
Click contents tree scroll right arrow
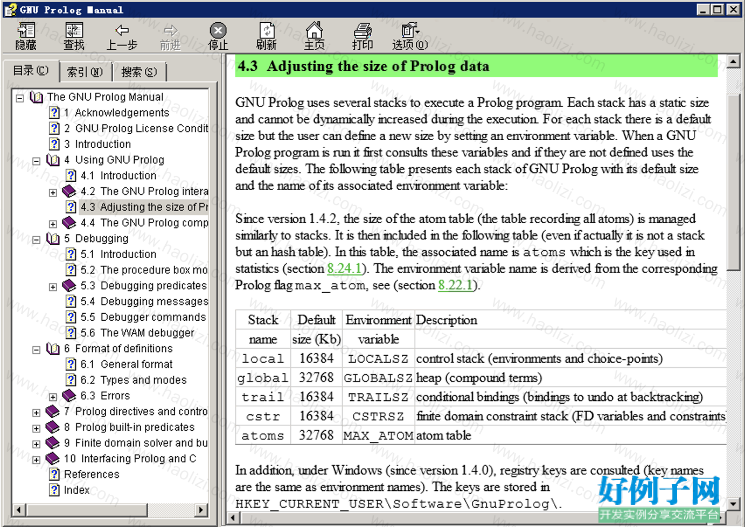tap(201, 510)
